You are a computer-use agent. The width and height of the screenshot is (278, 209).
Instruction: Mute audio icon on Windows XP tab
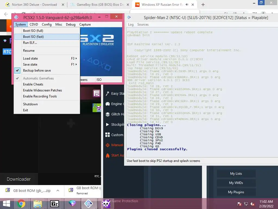click(x=187, y=5)
